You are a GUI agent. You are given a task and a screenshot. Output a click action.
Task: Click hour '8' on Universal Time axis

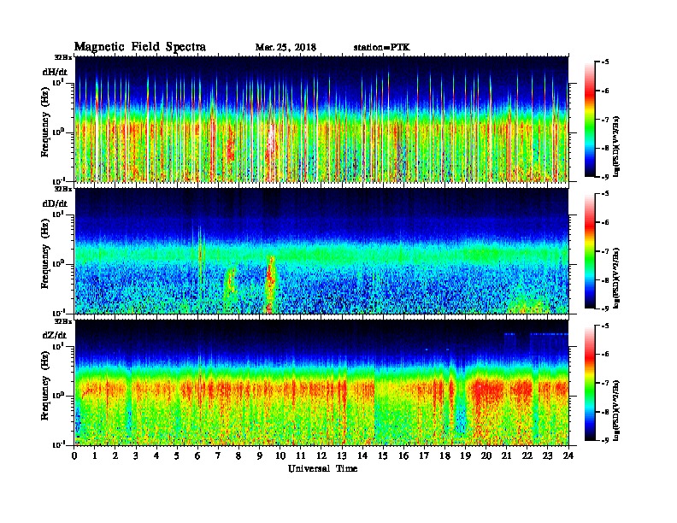[238, 456]
